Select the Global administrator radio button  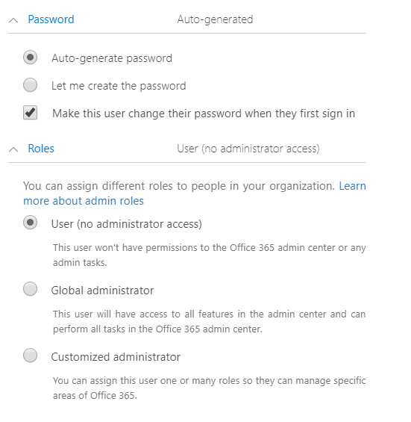tap(30, 289)
